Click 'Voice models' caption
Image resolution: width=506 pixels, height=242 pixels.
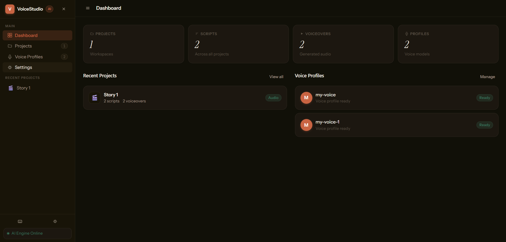pos(417,54)
